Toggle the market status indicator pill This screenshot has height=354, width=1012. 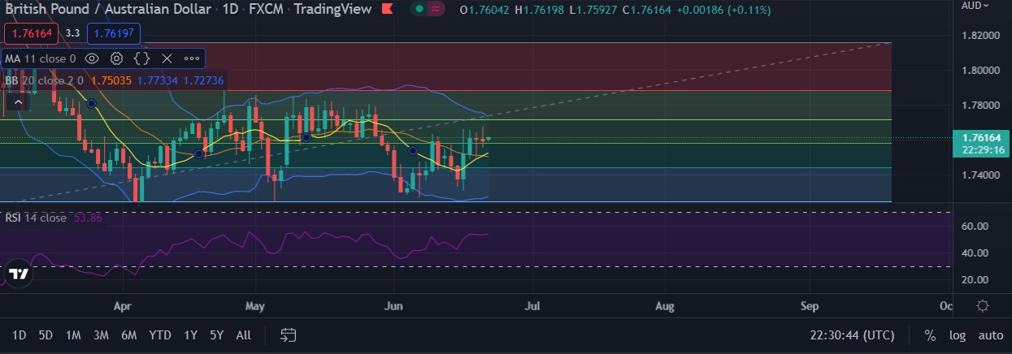pyautogui.click(x=428, y=9)
